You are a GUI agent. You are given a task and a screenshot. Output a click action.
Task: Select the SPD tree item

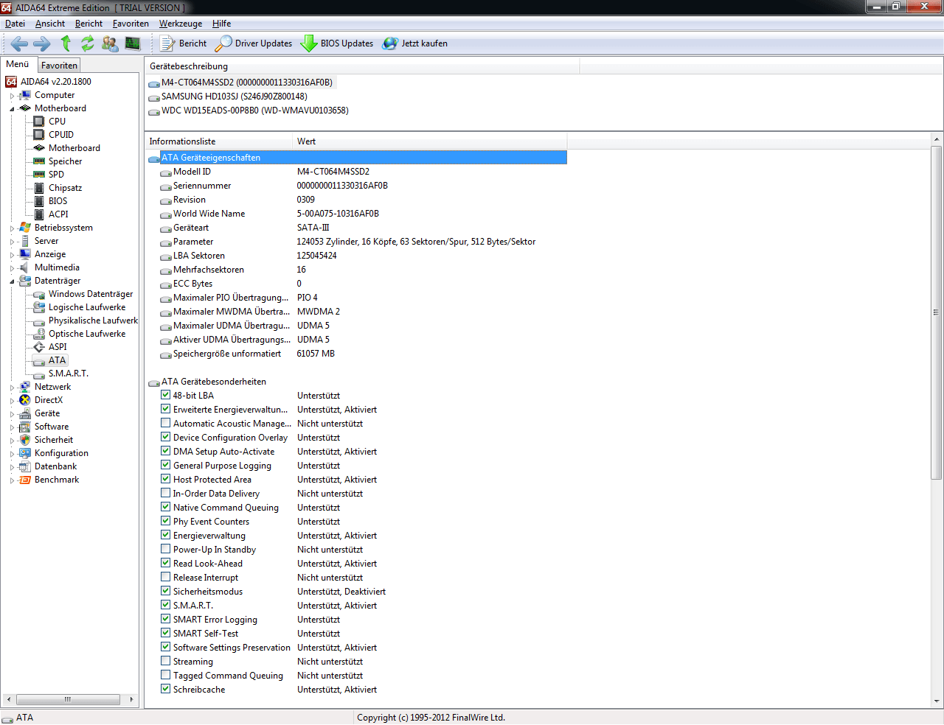pyautogui.click(x=56, y=175)
